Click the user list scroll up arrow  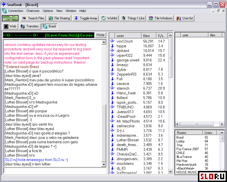coord(171,35)
